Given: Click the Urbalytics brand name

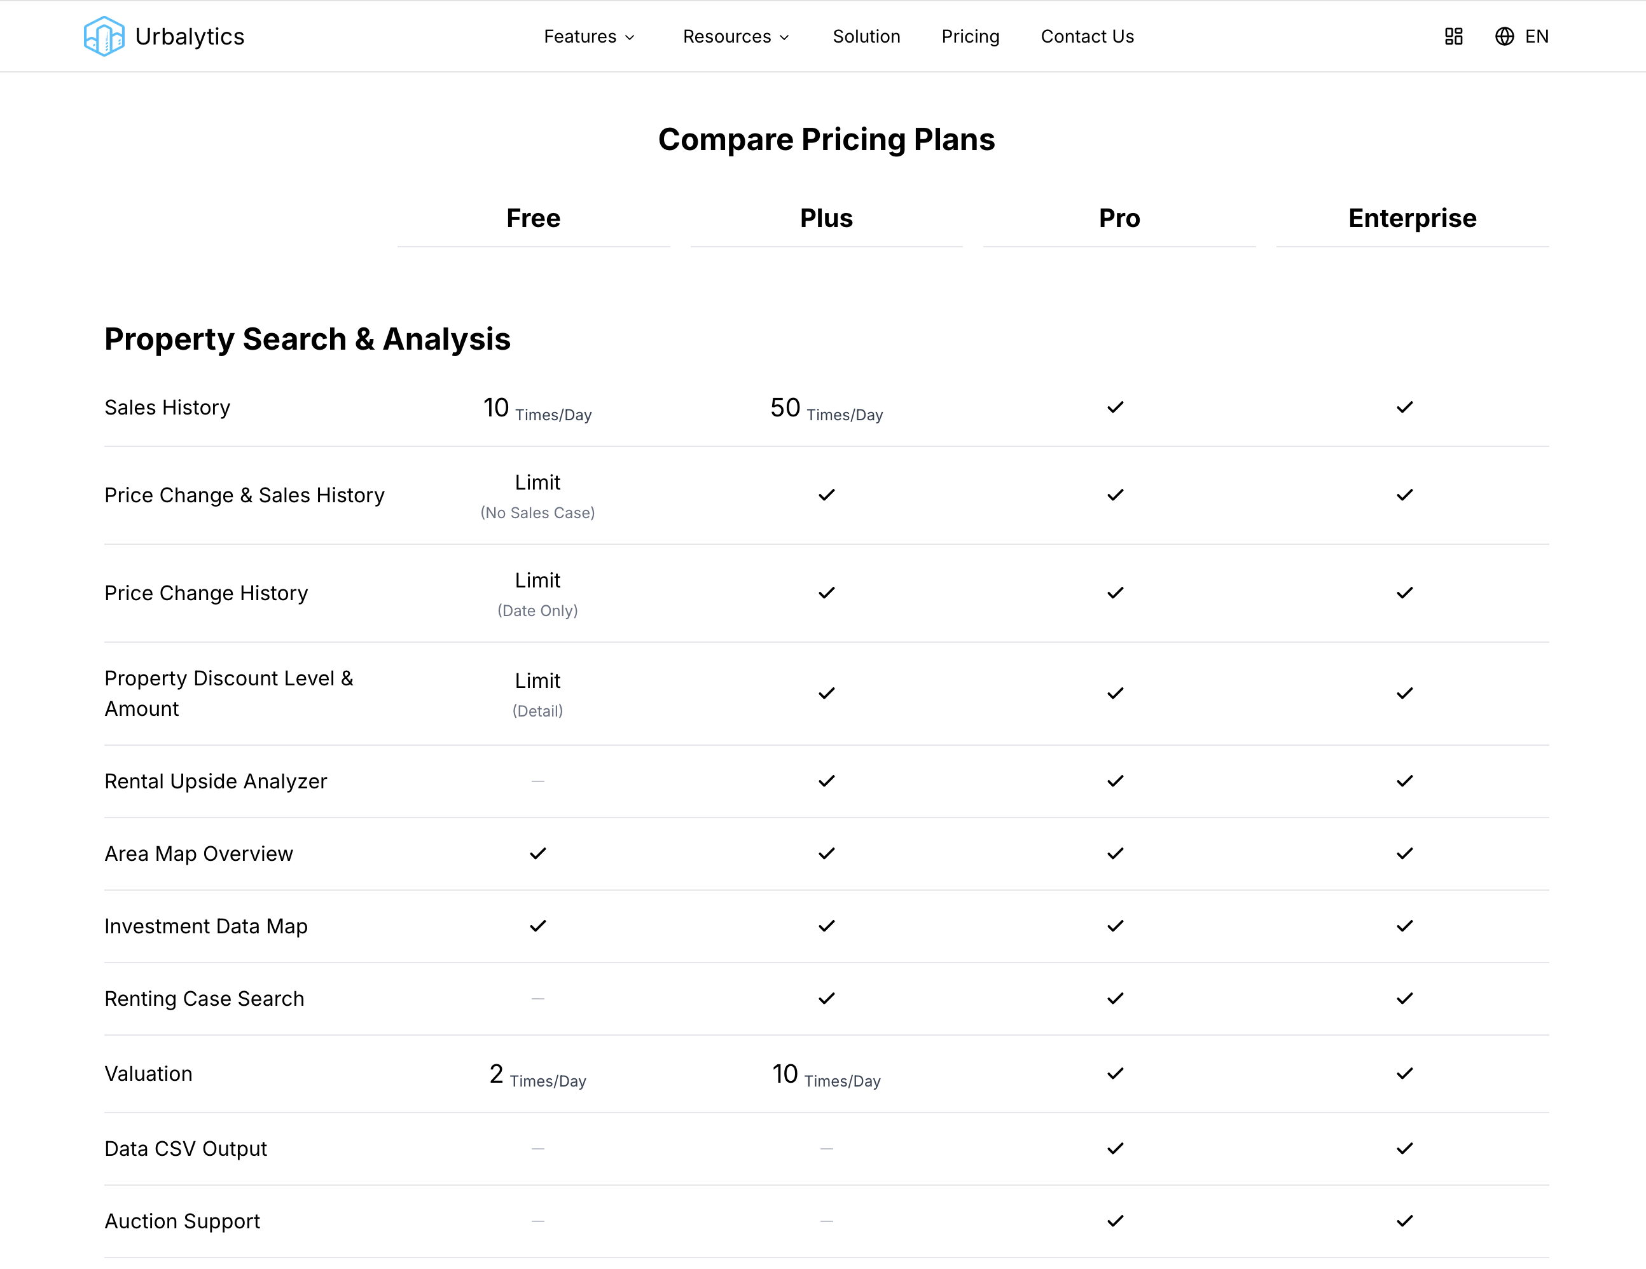Looking at the screenshot, I should click(x=190, y=36).
